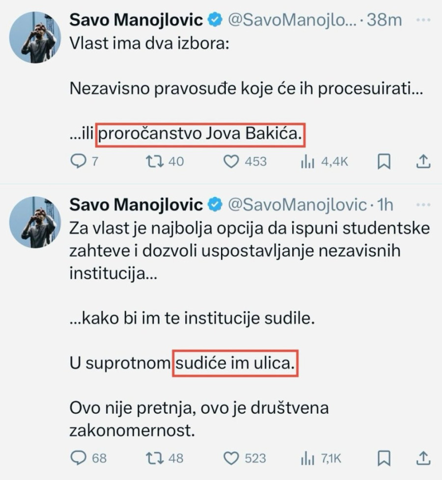Open more options on the 1h tweet
This screenshot has width=442, height=480.
tap(423, 205)
